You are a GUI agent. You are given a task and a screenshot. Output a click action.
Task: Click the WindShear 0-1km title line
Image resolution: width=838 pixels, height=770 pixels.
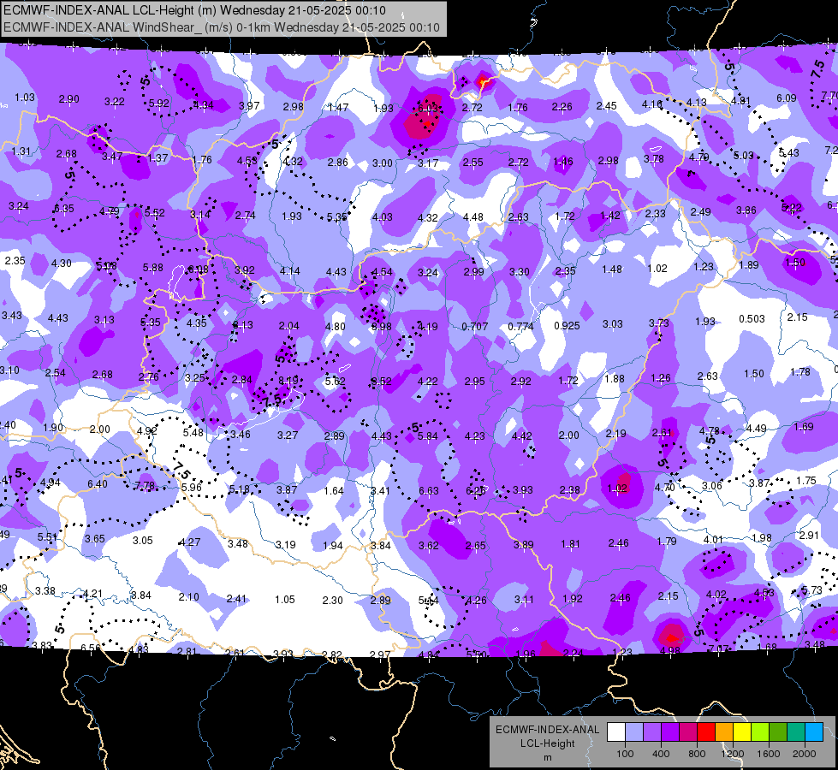(221, 27)
